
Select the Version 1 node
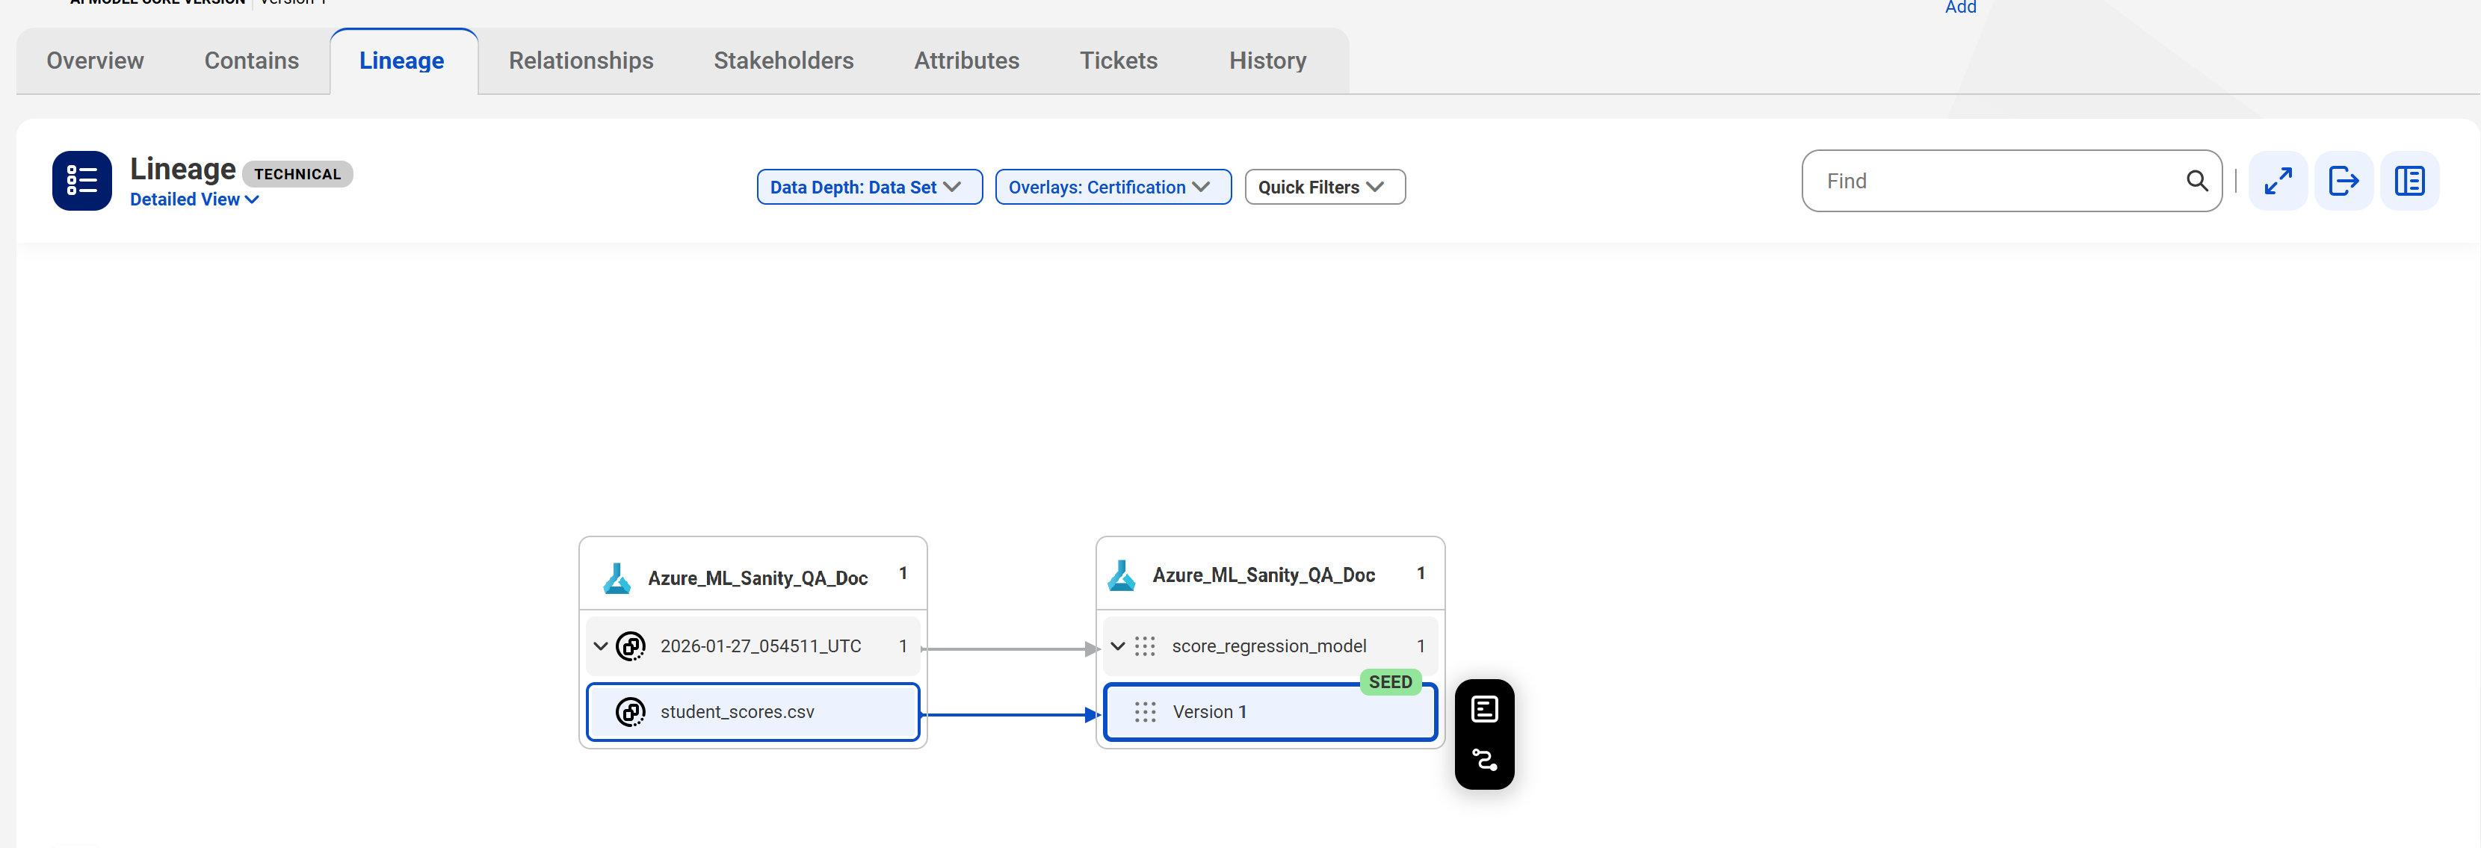tap(1270, 712)
